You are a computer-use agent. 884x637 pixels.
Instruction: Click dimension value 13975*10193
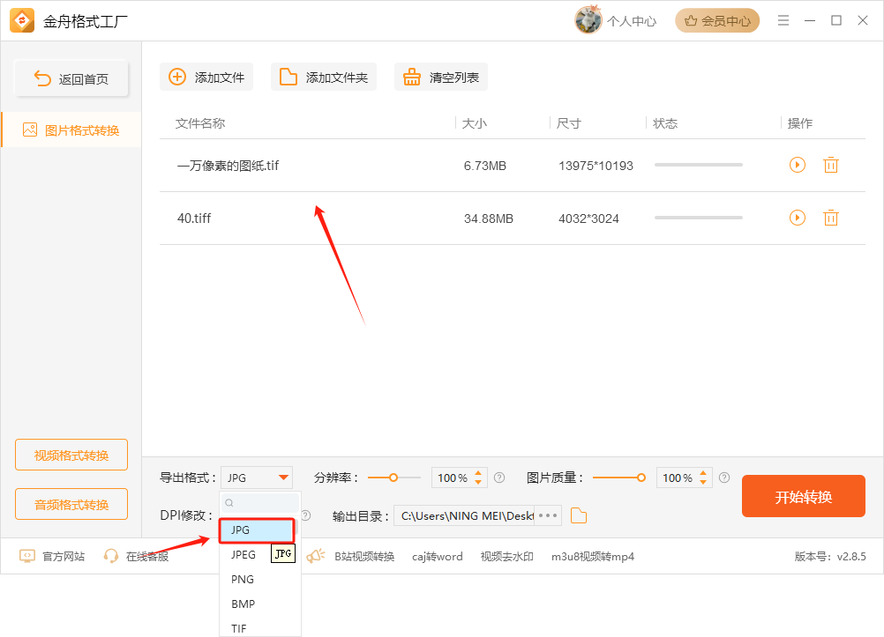[596, 166]
